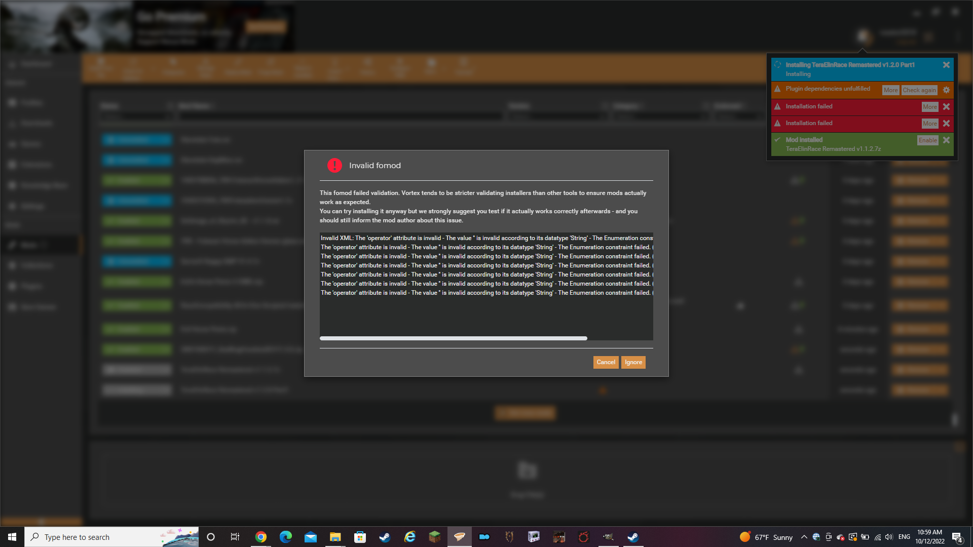This screenshot has width=973, height=547.
Task: Click the checkmark icon on Mod installed notification
Action: tap(777, 140)
